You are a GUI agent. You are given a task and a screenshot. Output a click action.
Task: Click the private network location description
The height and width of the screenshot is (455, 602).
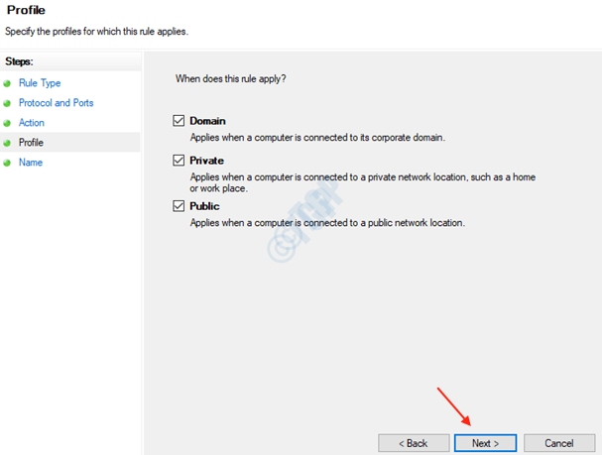[x=362, y=182]
